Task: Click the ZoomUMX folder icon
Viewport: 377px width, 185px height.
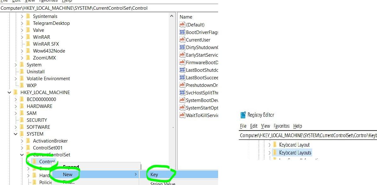Action: coord(28,58)
